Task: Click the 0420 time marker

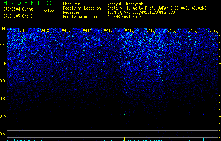Action: 214,30
